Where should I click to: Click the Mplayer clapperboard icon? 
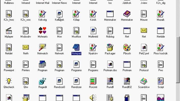(x=9, y=31)
